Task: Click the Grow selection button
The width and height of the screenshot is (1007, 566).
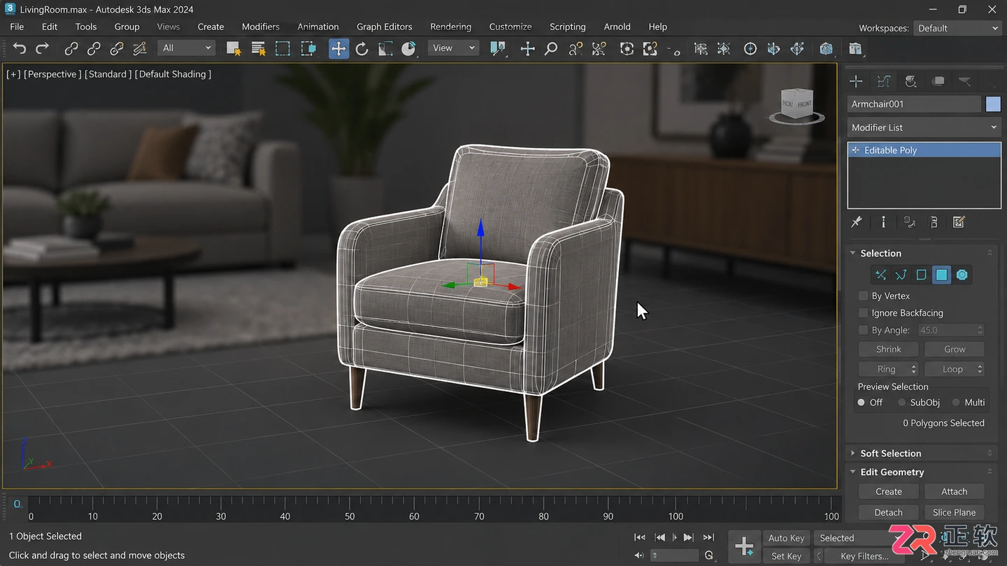Action: point(955,349)
